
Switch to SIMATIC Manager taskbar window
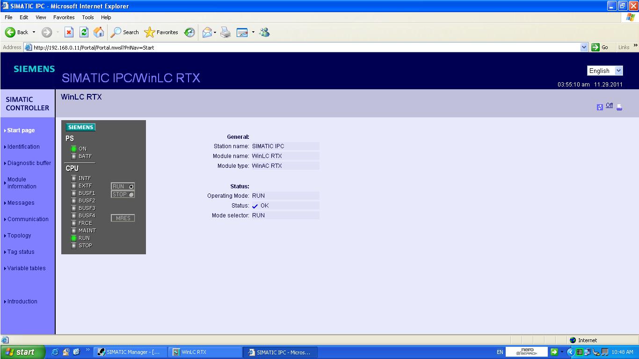(130, 352)
